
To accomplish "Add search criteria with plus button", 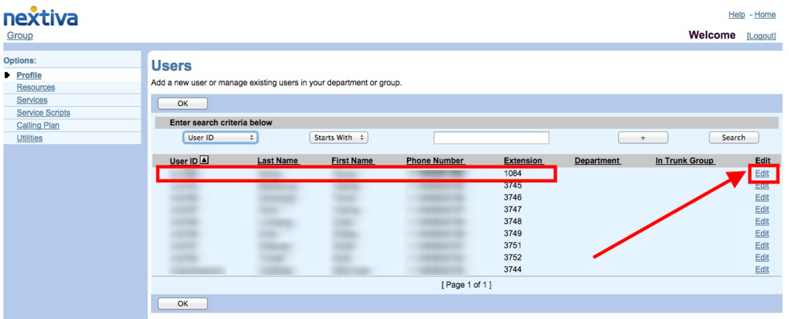I will pos(643,138).
